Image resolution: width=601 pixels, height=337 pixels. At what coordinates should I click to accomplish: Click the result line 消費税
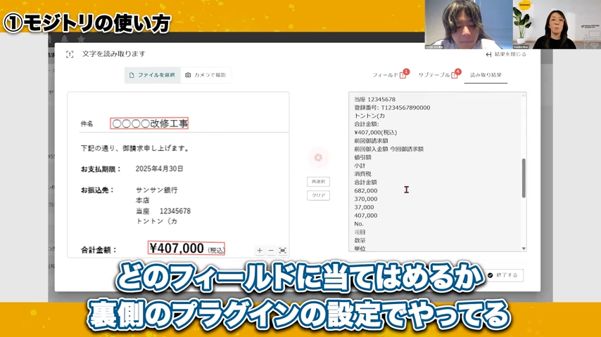point(362,174)
